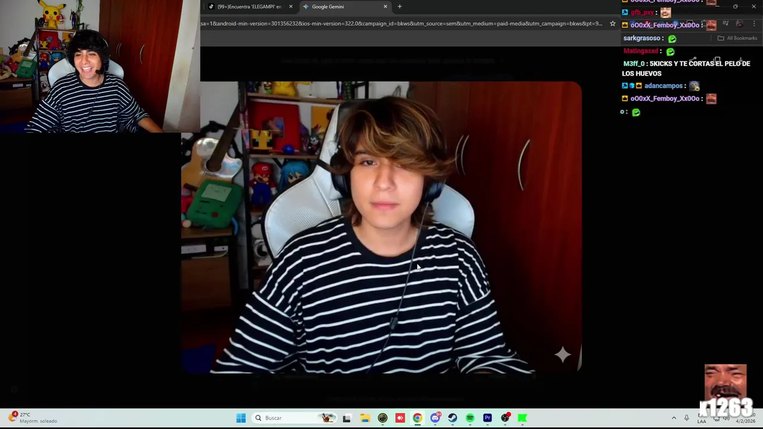This screenshot has width=763, height=429.
Task: Close the TikTok 'ELEGAMPI' tab
Action: point(291,7)
